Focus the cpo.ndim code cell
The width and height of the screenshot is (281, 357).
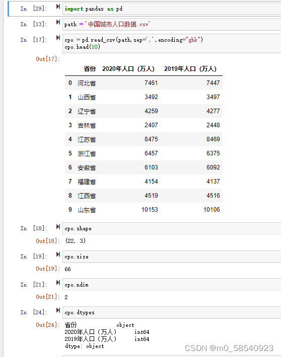(172, 285)
